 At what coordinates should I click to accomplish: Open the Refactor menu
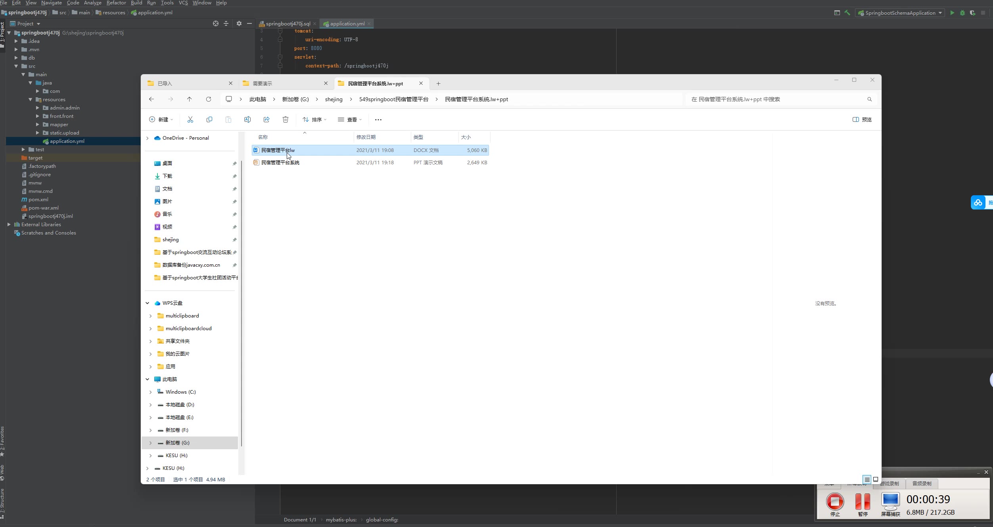pos(116,3)
